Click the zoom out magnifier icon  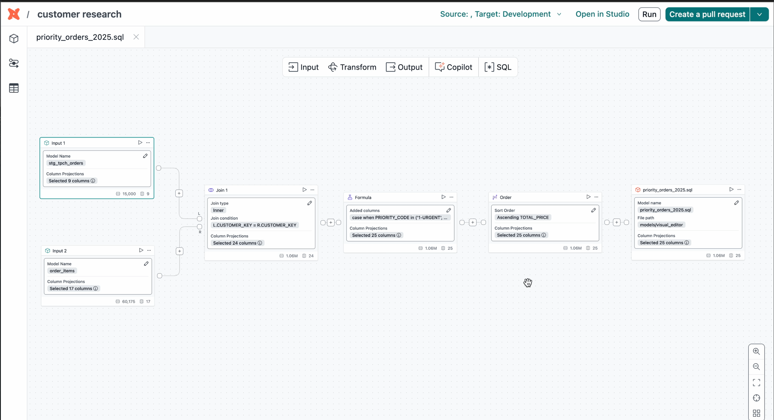click(756, 367)
